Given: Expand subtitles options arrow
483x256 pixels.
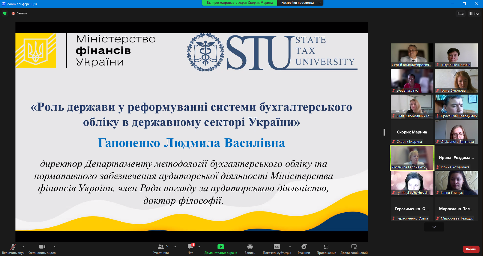Looking at the screenshot, I should coord(290,247).
